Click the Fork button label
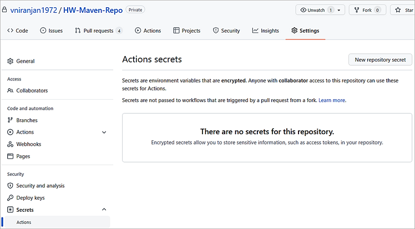This screenshot has height=229, width=415. click(367, 10)
